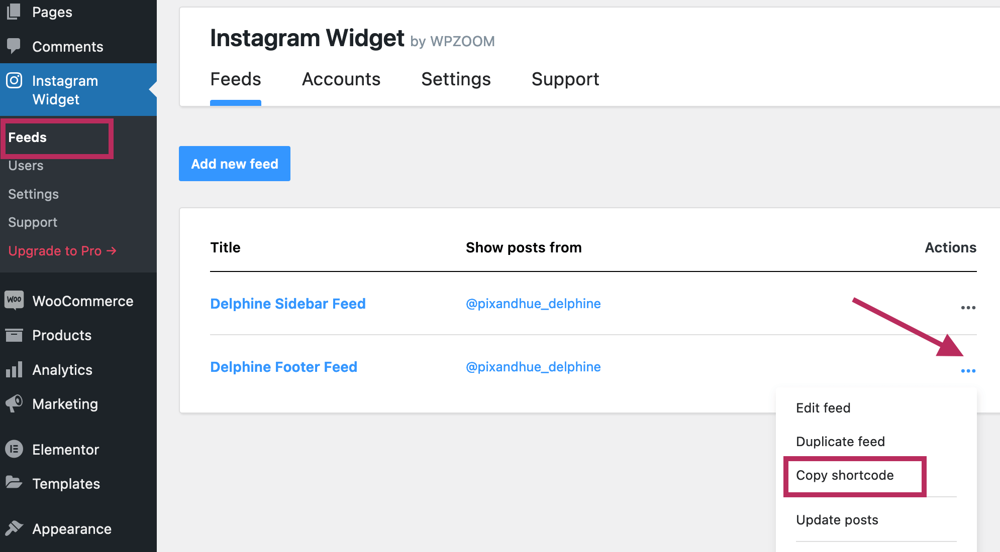Toggle actions menu for Delphine Footer Feed

(x=968, y=371)
